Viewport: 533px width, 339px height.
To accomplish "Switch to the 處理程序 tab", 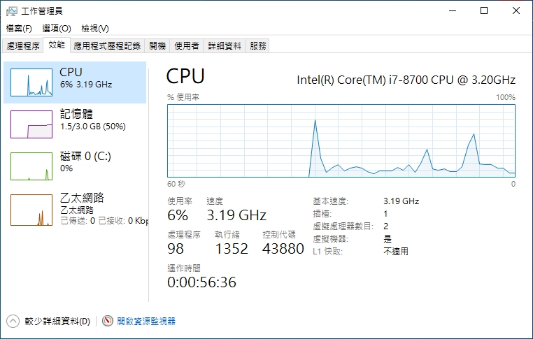I will 23,45.
